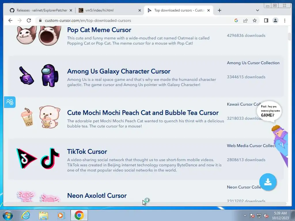Open Windows Media Player from taskbar
The height and width of the screenshot is (221, 295).
pos(61,215)
